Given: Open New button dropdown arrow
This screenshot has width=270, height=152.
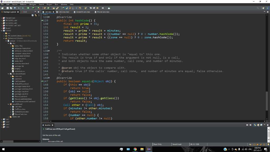Looking at the screenshot, I should (x=5, y=8).
